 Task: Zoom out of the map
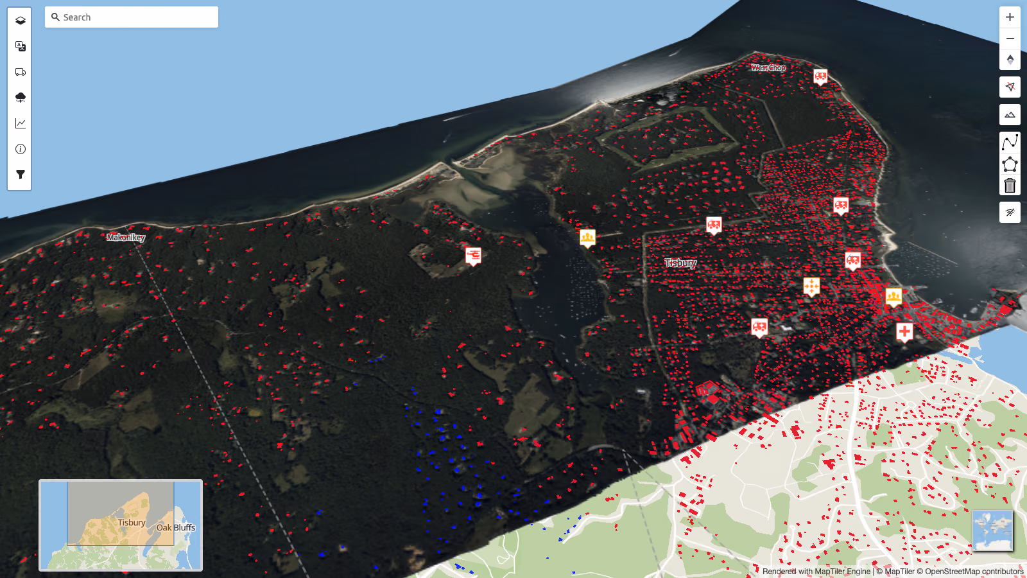(1010, 39)
